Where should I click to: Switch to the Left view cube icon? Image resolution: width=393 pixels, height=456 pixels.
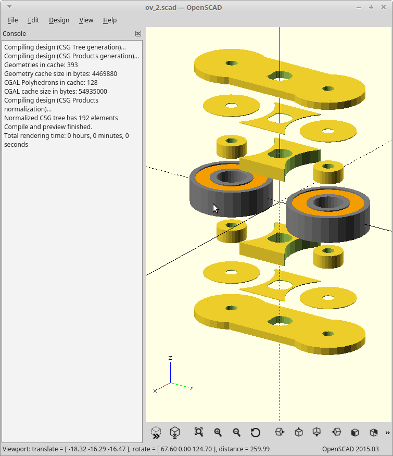point(336,432)
